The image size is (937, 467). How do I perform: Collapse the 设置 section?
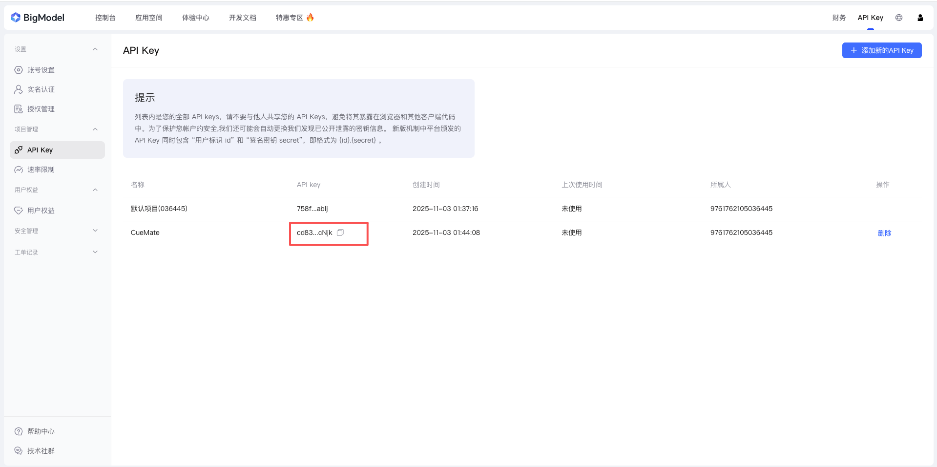point(95,49)
